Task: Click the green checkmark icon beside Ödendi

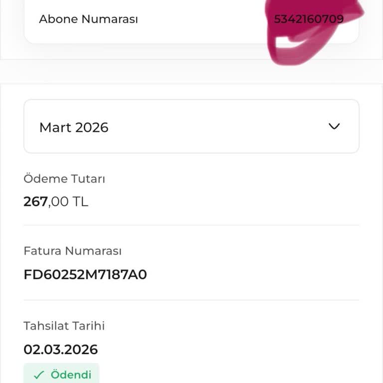Action: click(39, 375)
